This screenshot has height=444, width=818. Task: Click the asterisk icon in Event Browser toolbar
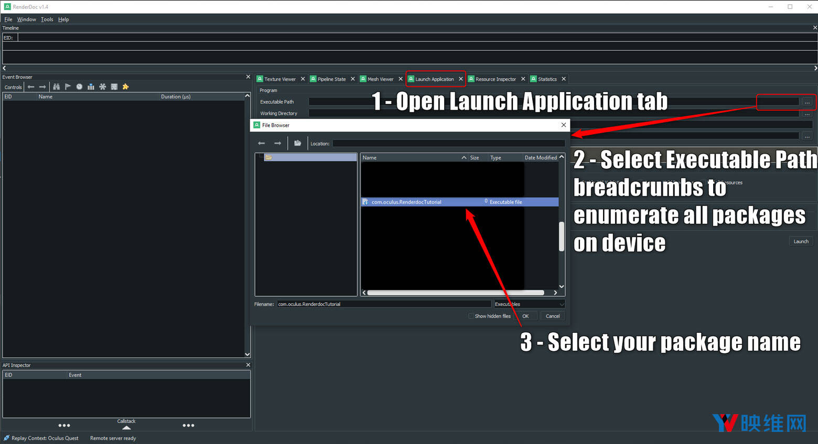(103, 87)
